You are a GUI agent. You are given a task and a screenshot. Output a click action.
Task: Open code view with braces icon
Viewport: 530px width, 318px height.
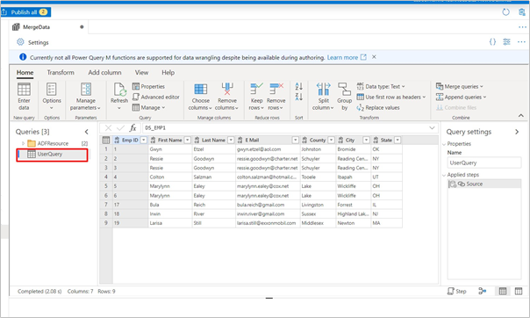pos(492,42)
